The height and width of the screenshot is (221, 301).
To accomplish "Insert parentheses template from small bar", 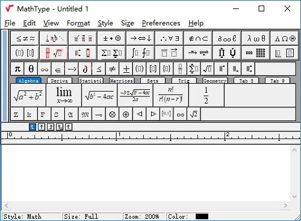I will [140, 69].
